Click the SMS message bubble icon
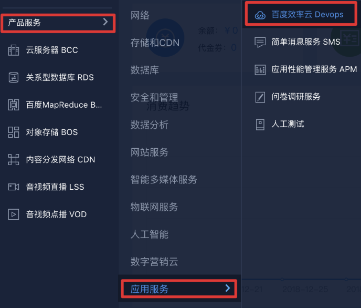Screen dimensions: 361x308 (260, 42)
